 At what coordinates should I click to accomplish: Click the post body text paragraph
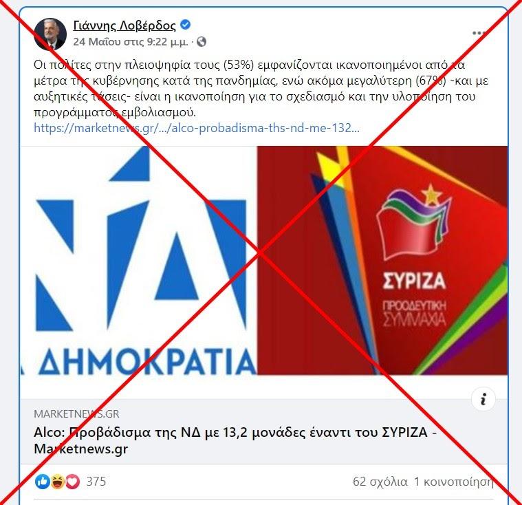tap(257, 89)
